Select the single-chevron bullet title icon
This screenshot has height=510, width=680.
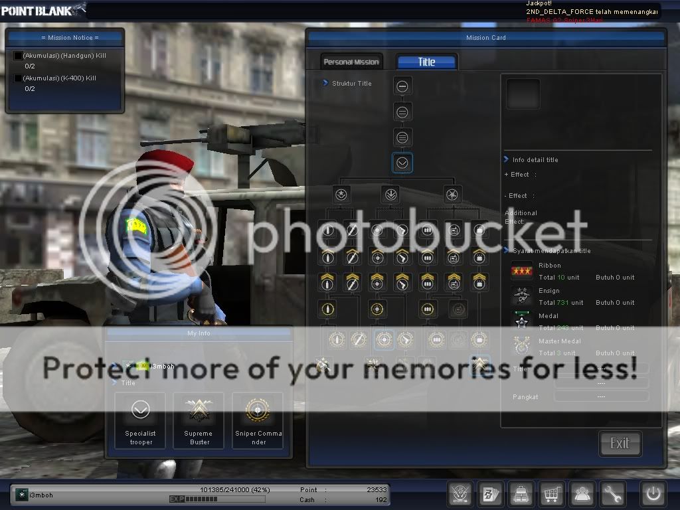(328, 256)
